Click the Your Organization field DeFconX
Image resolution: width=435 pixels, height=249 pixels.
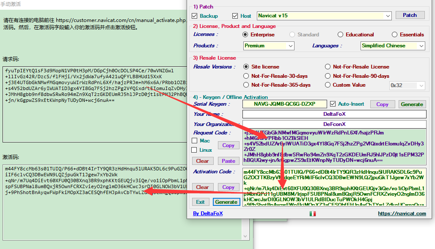[334, 124]
